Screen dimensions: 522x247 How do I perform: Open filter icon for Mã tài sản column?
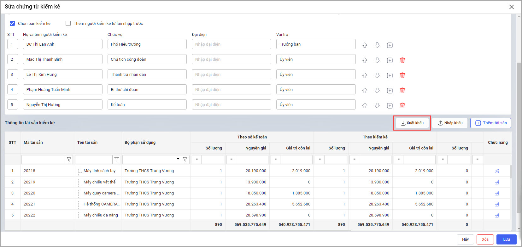pos(69,160)
